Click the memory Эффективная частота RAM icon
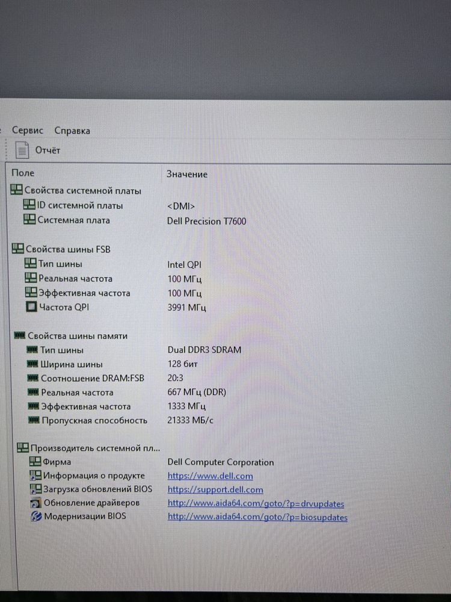The image size is (451, 602). click(34, 406)
